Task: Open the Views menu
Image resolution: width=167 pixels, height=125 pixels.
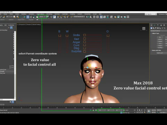Action: (11, 14)
